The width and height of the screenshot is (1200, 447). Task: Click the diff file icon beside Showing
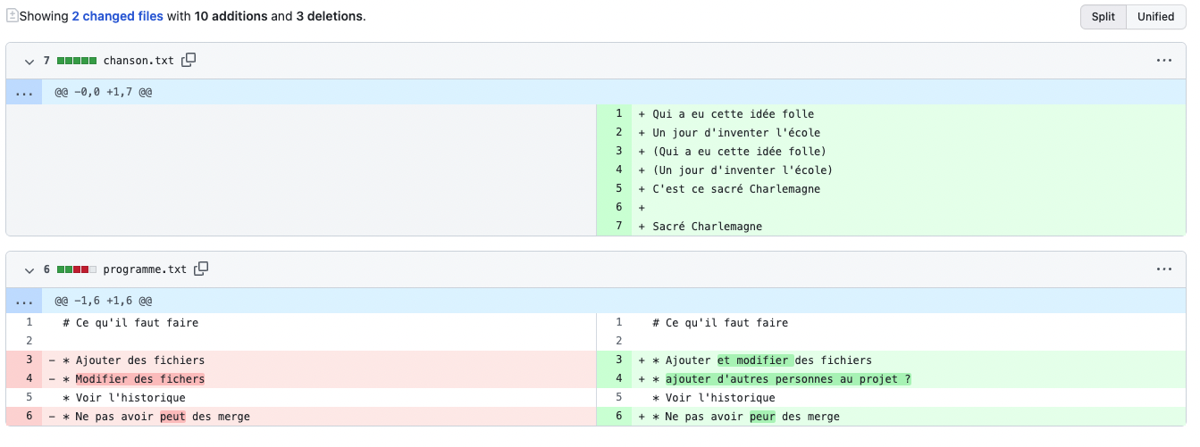[x=12, y=16]
